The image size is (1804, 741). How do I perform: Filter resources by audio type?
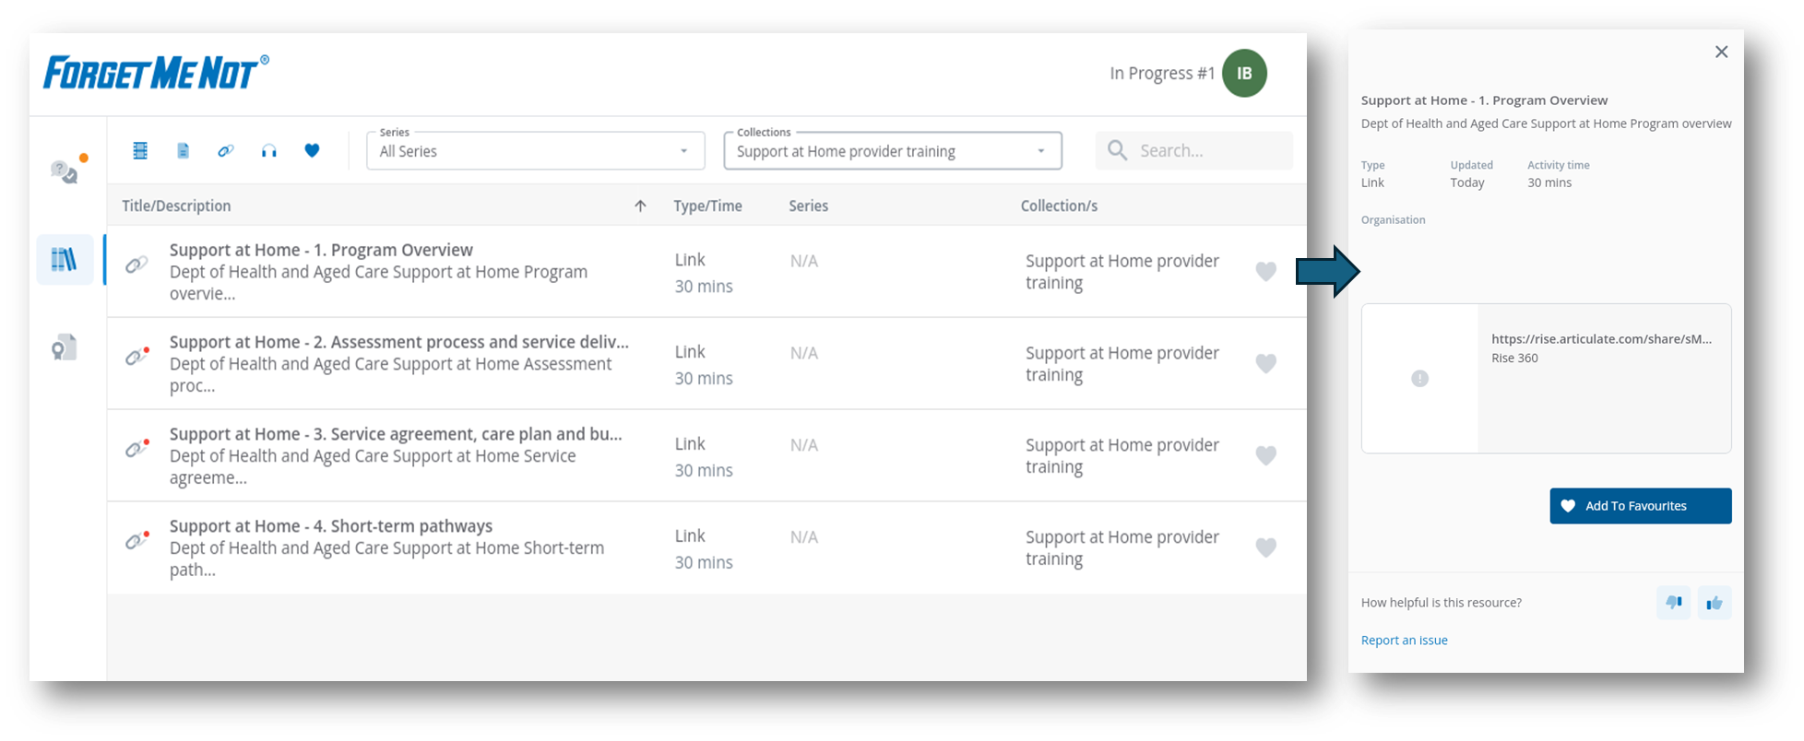pos(268,150)
